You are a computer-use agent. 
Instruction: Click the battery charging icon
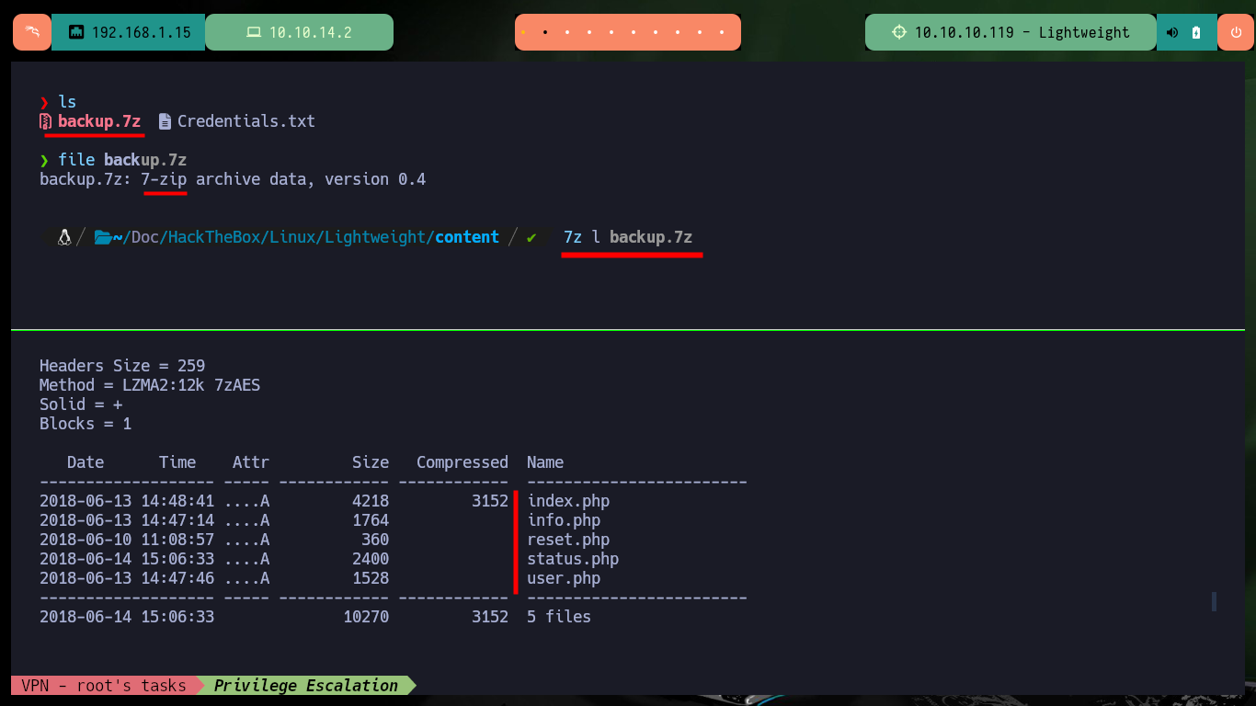pos(1196,32)
